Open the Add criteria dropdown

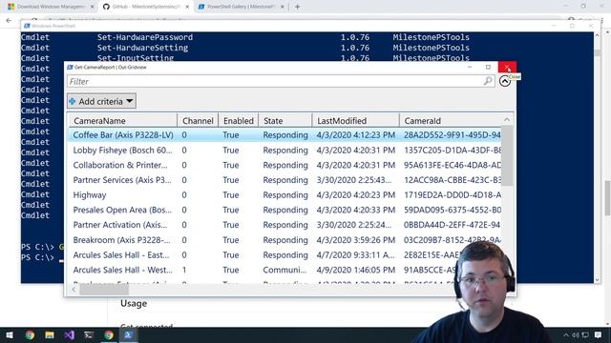(x=101, y=101)
